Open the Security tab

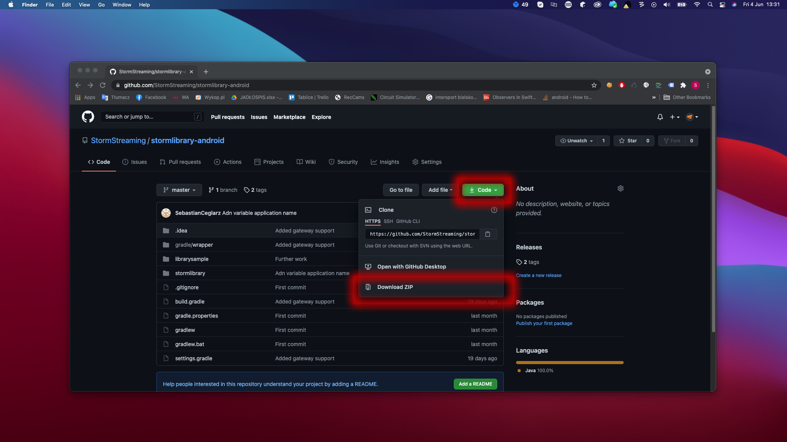(x=343, y=162)
